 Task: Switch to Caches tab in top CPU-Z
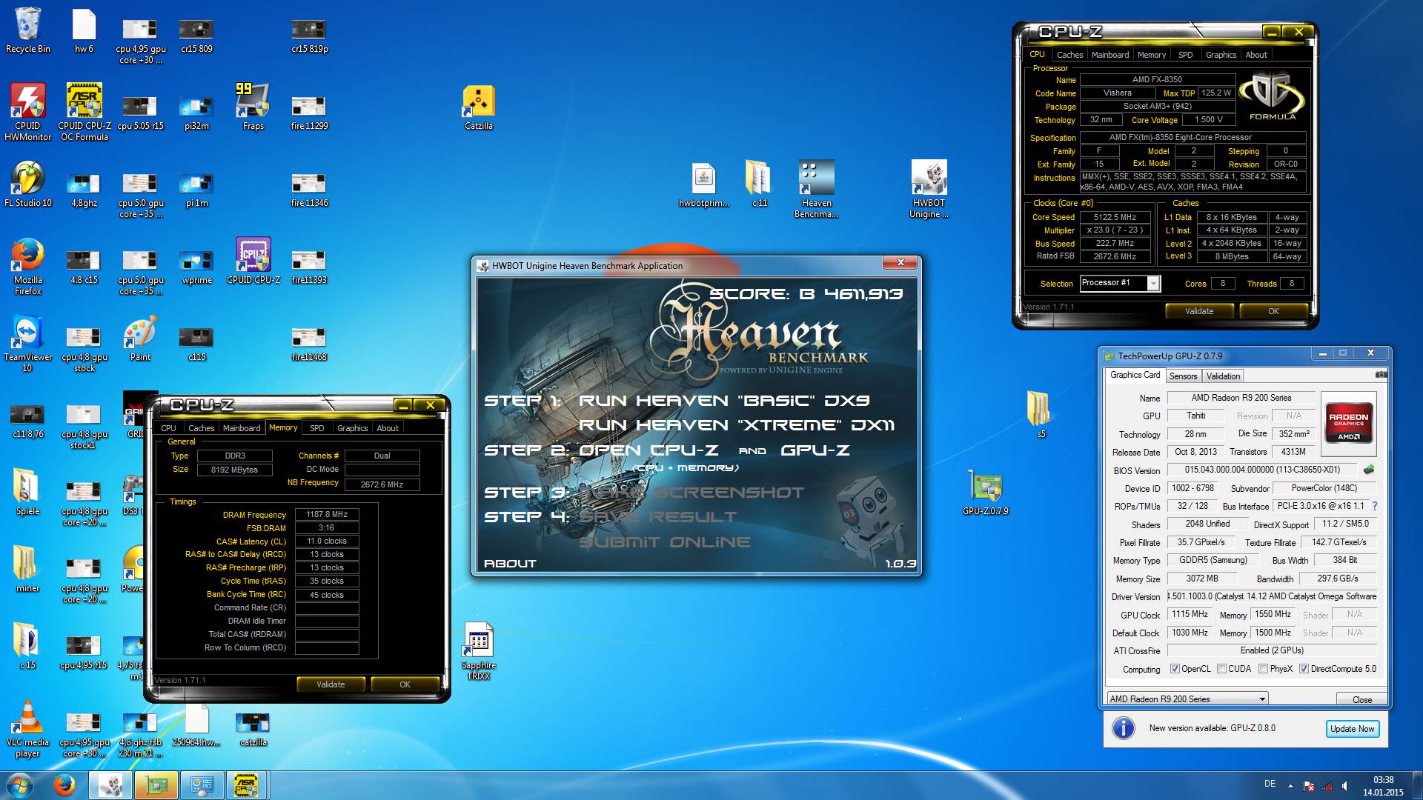pyautogui.click(x=1069, y=55)
